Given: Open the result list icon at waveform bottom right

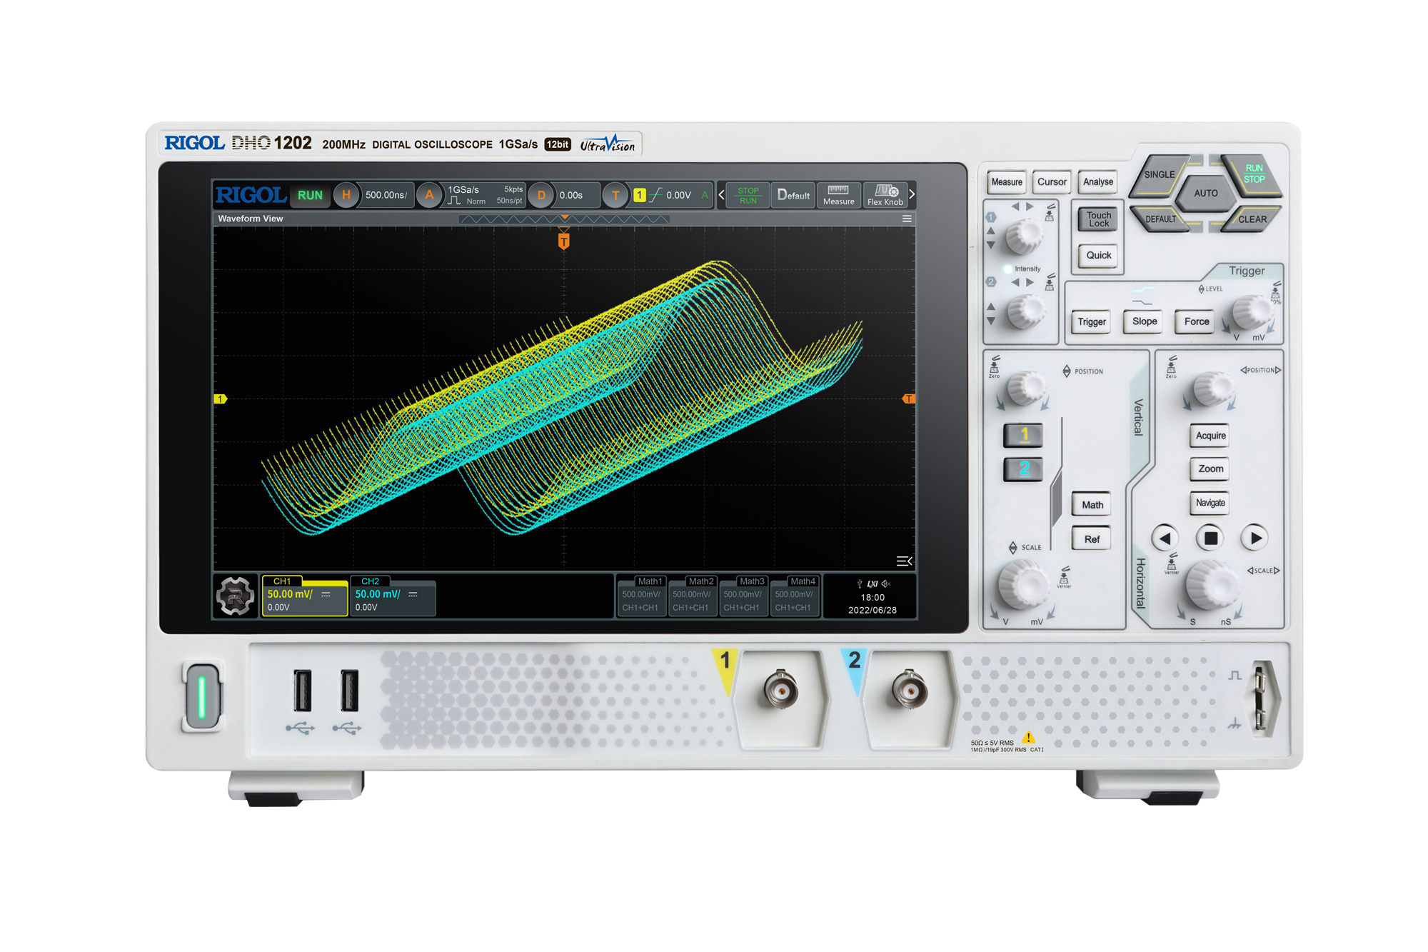Looking at the screenshot, I should tap(904, 561).
